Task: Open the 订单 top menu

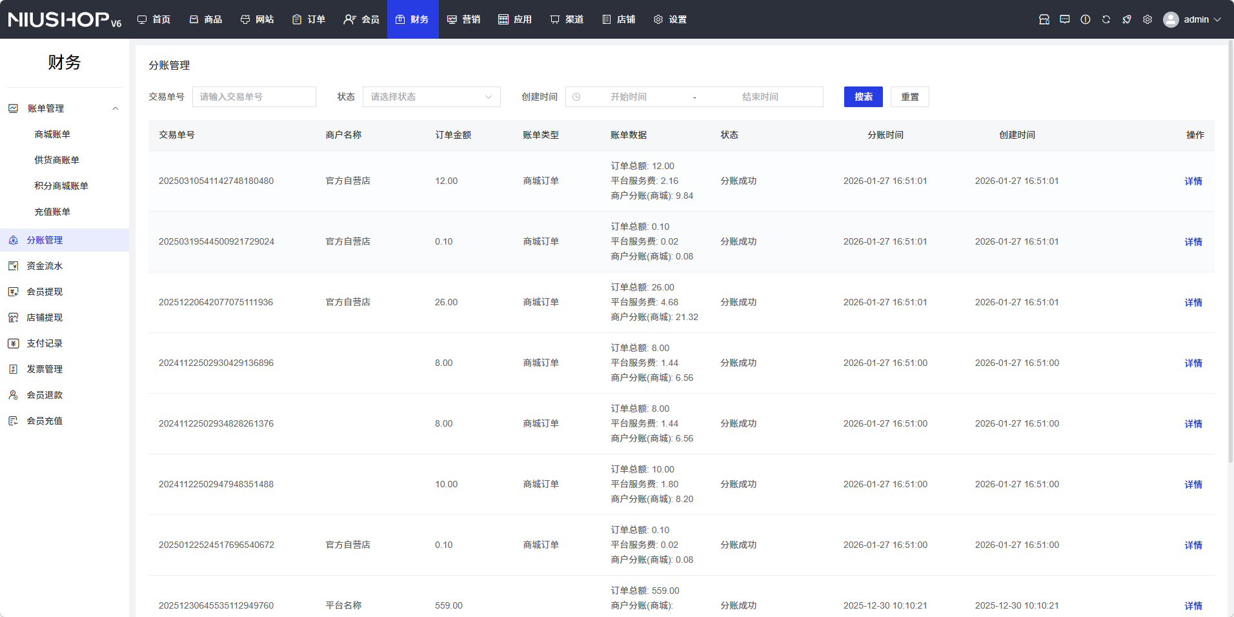Action: pyautogui.click(x=309, y=19)
